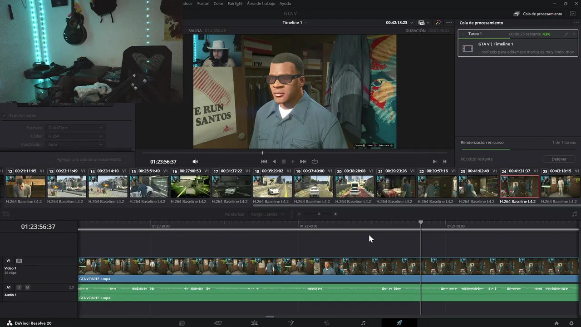Stop the render with Detener

[559, 159]
